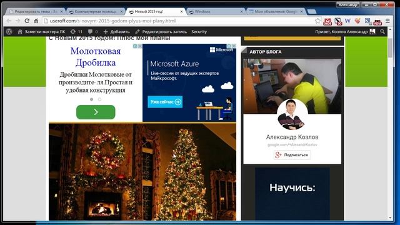Switch to the 'Windows' tab

point(216,11)
